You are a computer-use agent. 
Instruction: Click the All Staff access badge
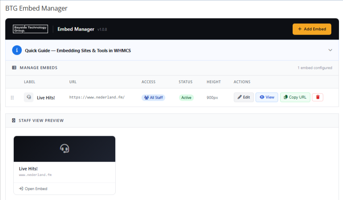(153, 98)
